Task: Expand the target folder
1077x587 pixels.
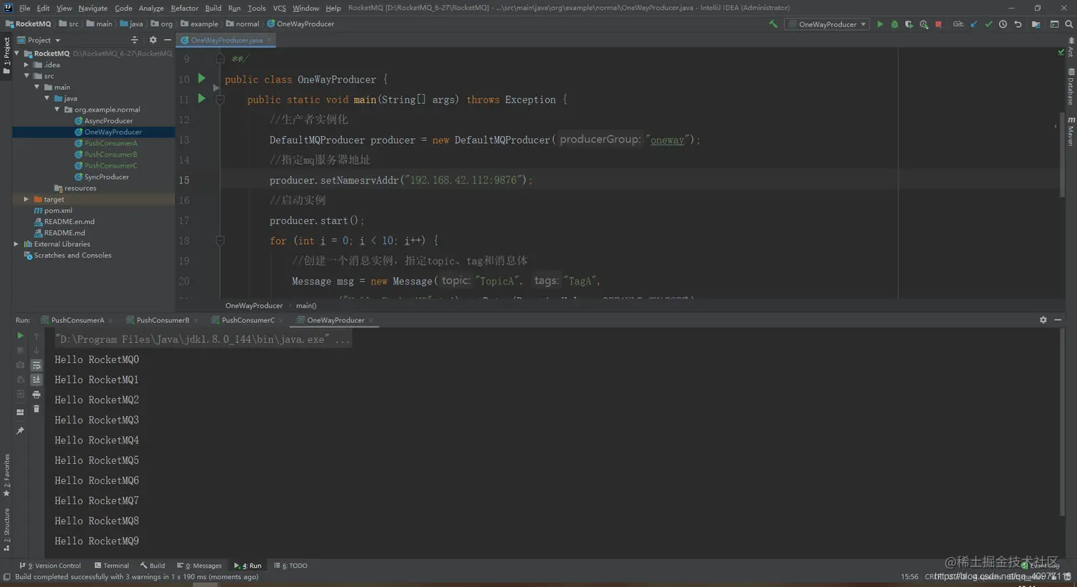Action: [26, 199]
